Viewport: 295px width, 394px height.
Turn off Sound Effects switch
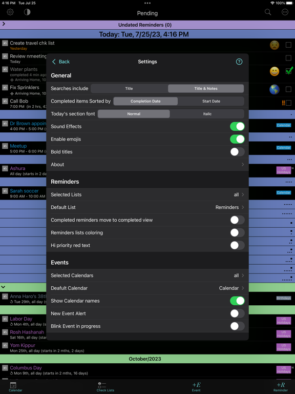pos(237,126)
